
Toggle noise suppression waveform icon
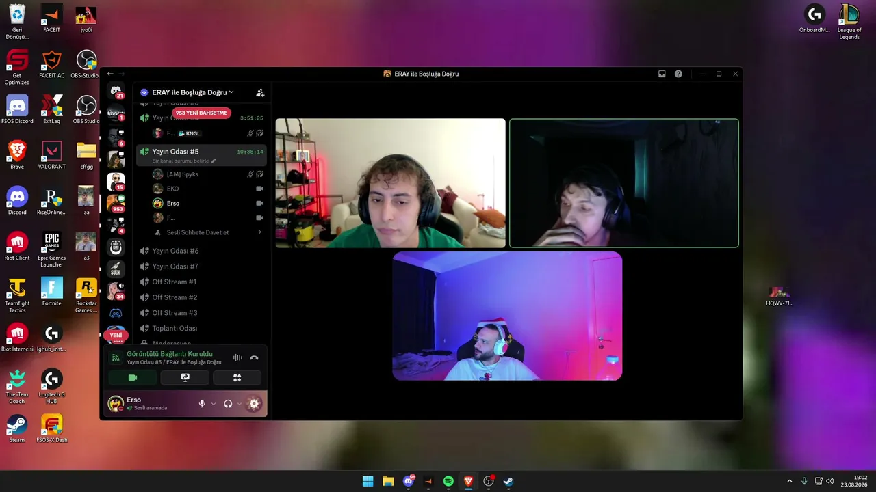coord(237,357)
